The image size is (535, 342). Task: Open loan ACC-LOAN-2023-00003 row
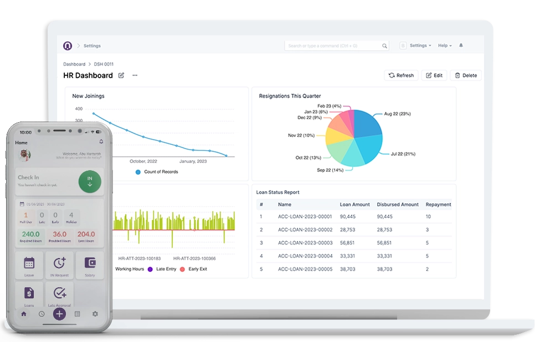354,243
